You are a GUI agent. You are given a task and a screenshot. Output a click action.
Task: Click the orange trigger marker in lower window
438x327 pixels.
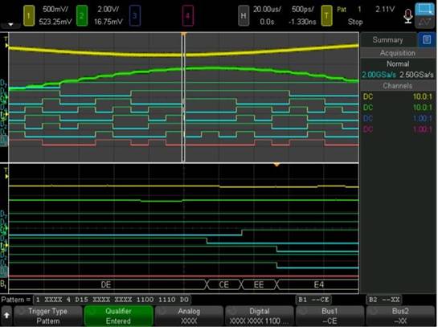point(276,165)
